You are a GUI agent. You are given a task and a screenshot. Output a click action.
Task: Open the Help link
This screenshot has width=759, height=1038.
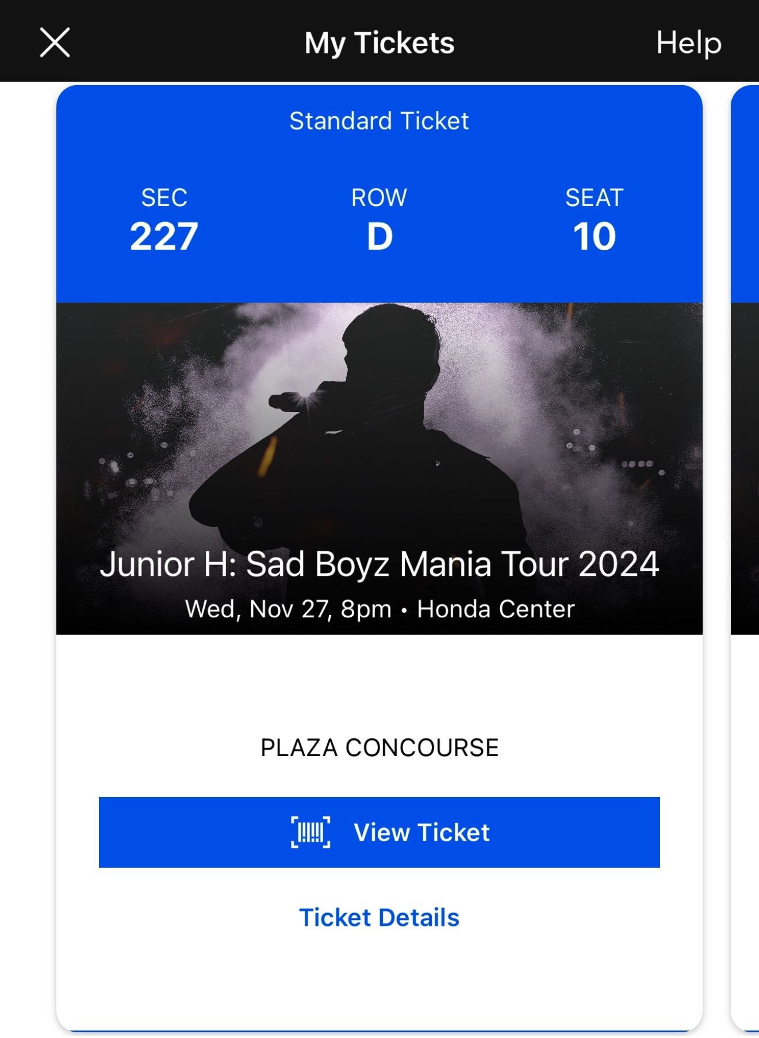pyautogui.click(x=688, y=43)
